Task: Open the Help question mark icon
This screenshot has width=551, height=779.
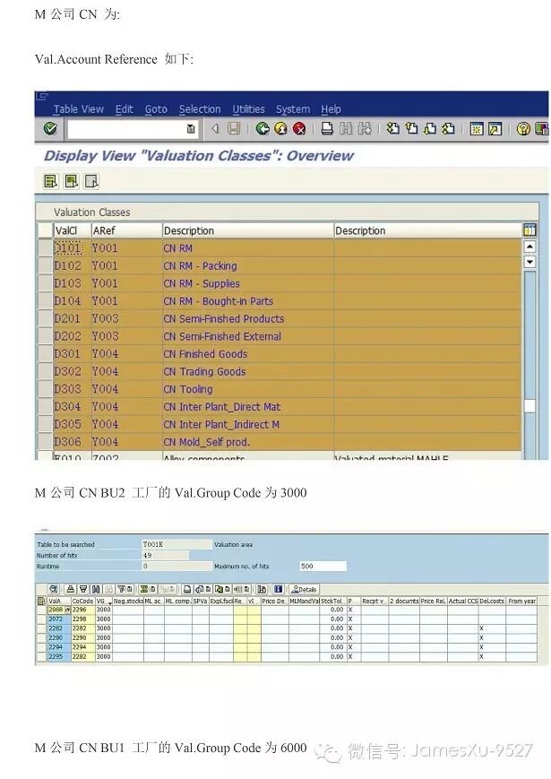Action: point(523,129)
